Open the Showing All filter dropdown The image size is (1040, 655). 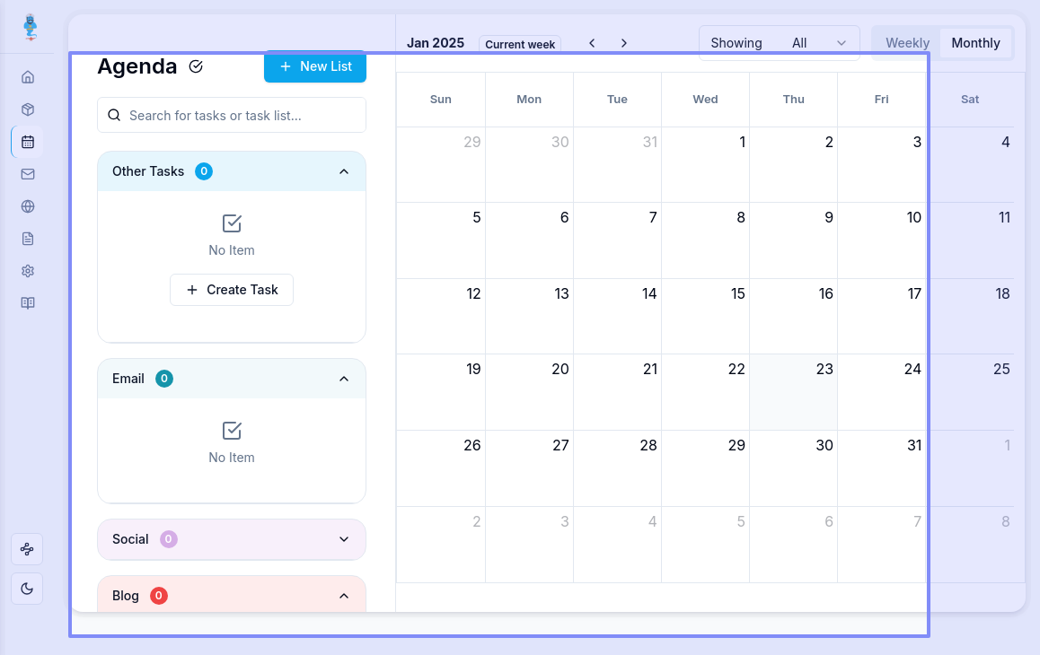pos(779,43)
